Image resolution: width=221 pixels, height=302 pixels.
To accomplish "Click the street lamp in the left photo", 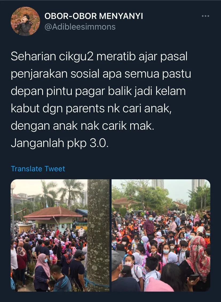I will pyautogui.click(x=13, y=210).
